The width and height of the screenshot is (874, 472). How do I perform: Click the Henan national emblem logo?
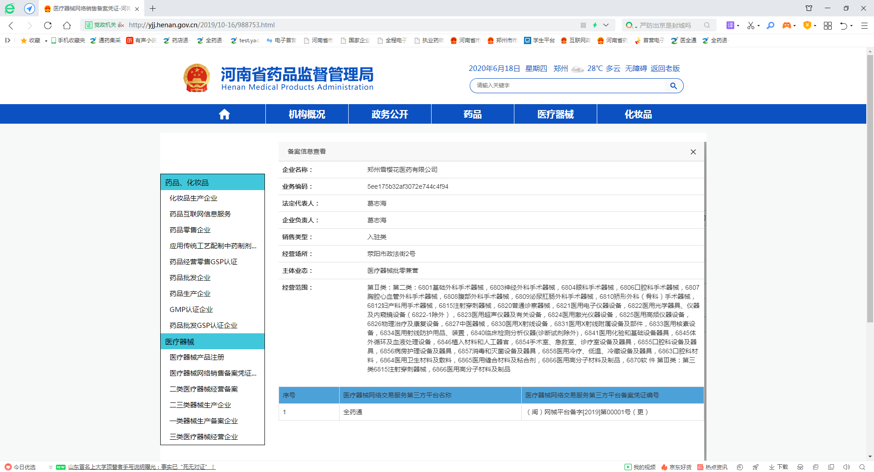(197, 78)
